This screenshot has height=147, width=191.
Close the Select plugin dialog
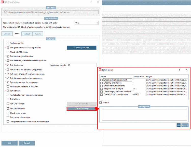(187, 70)
